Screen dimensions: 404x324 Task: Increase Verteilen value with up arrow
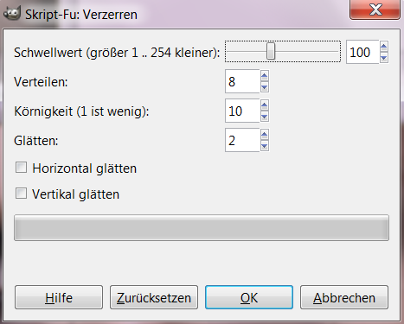264,76
